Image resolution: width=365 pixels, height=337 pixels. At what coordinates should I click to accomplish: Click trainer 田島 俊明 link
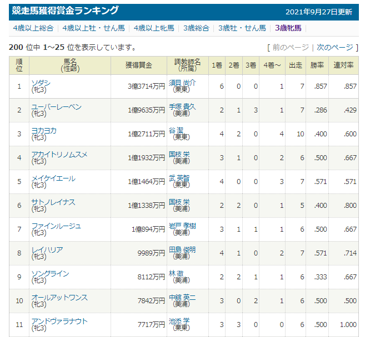click(x=182, y=249)
